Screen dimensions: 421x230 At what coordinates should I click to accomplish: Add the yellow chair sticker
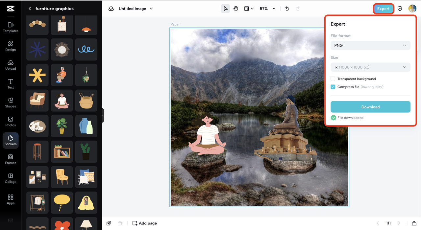point(62,177)
